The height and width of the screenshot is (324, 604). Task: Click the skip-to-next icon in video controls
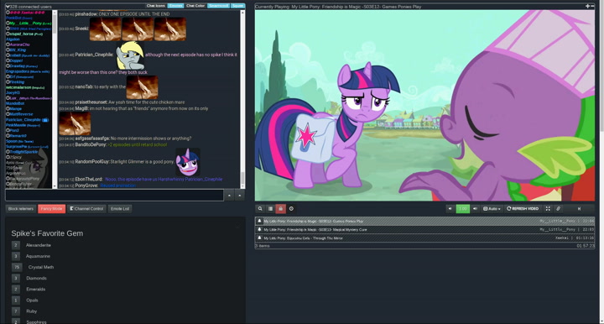579,209
